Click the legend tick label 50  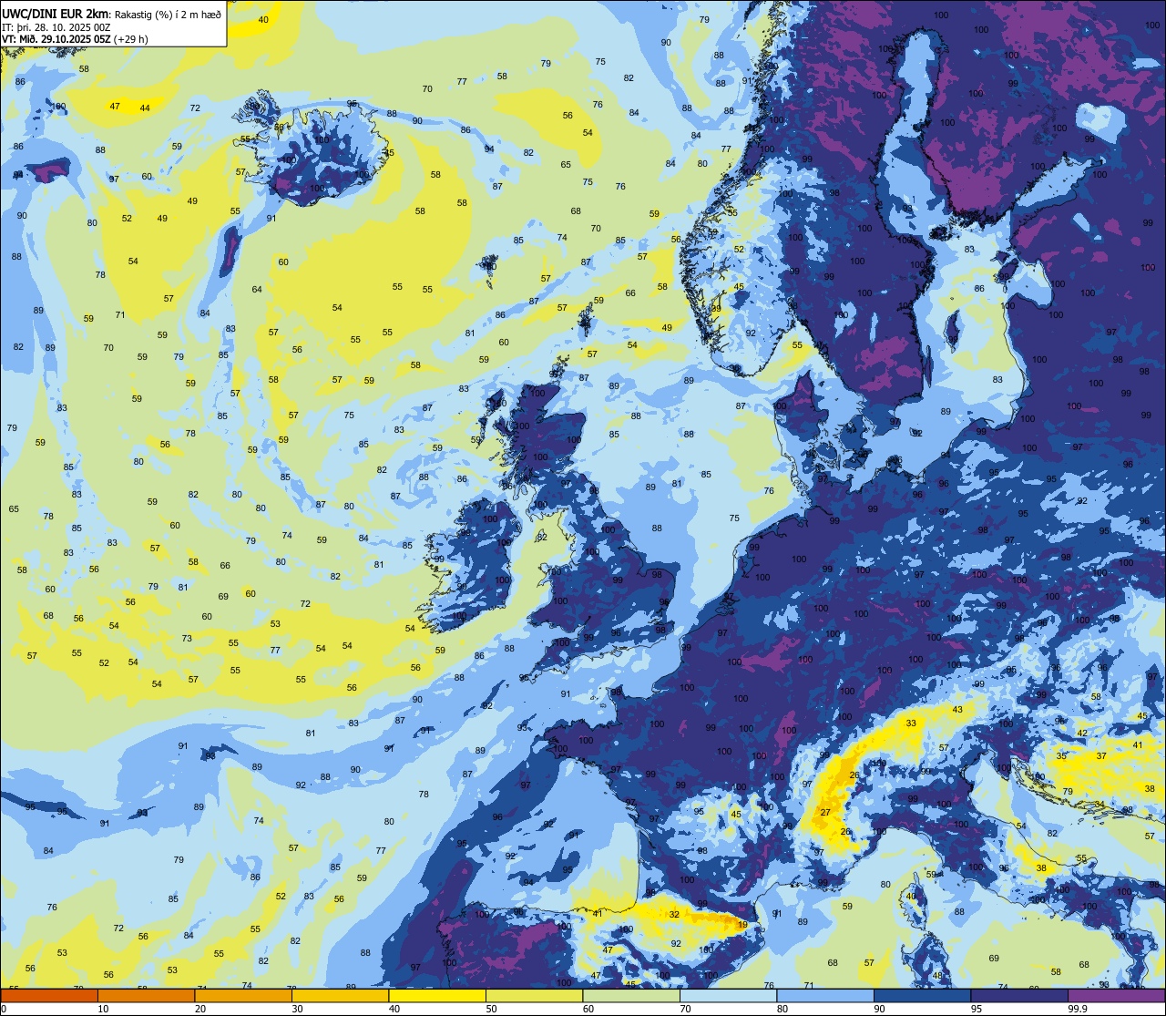pos(491,1009)
